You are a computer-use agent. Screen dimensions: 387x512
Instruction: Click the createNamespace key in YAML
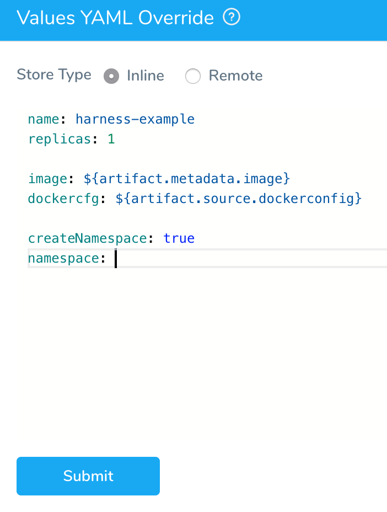[x=88, y=238]
